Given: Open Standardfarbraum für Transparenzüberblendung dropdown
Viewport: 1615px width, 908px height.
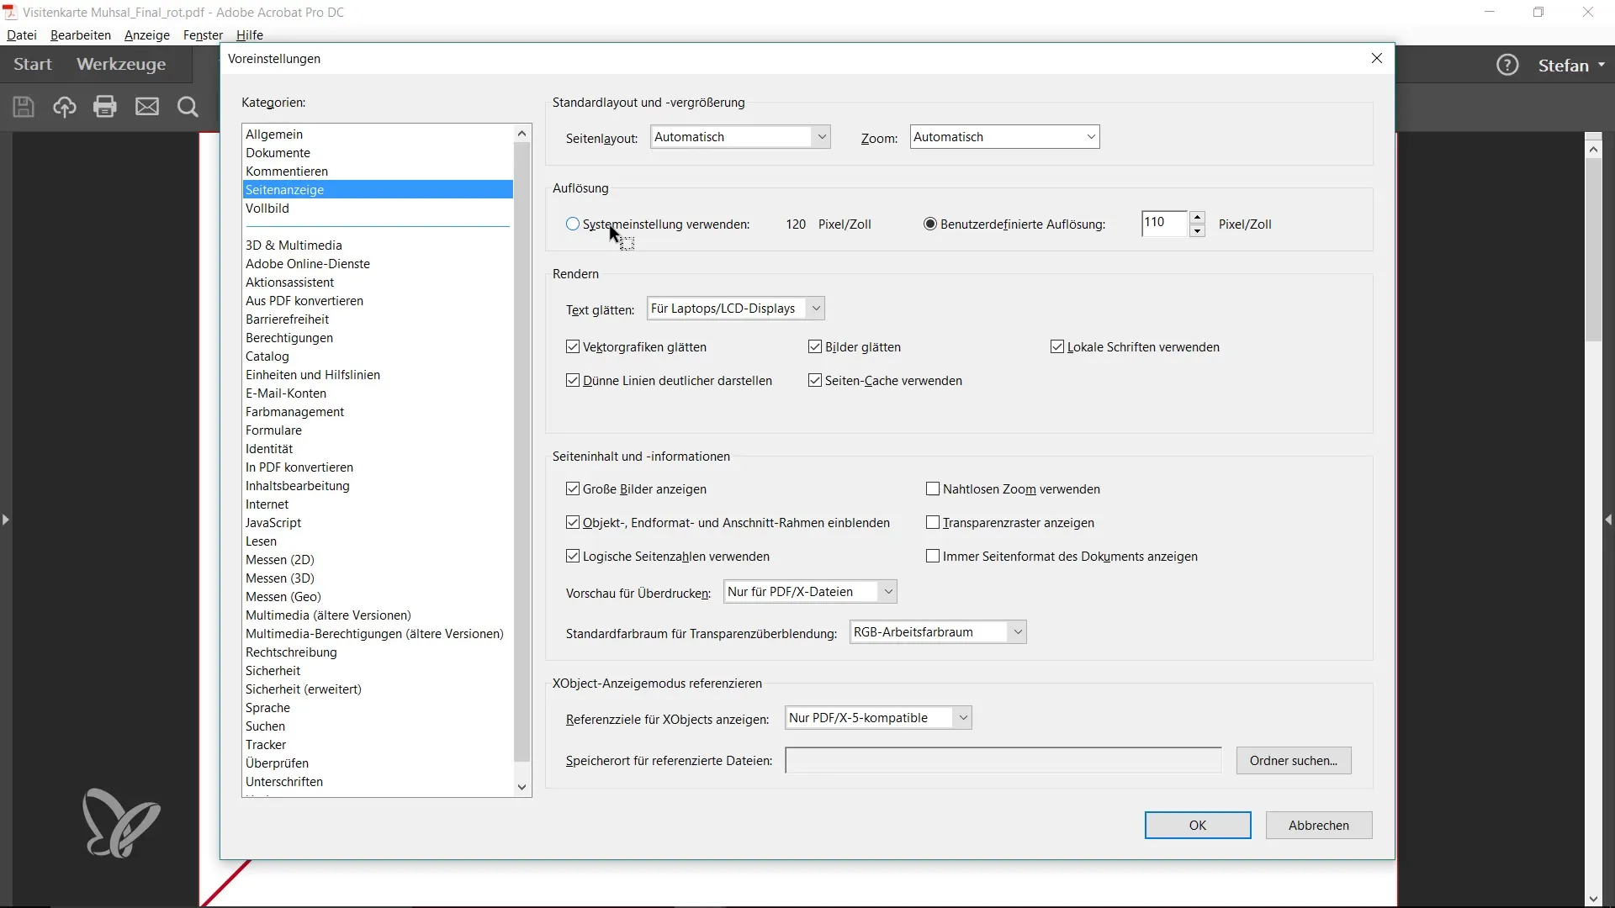Looking at the screenshot, I should tap(938, 632).
